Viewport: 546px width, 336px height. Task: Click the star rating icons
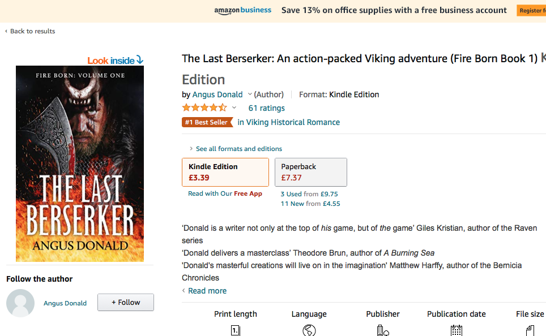tap(204, 108)
